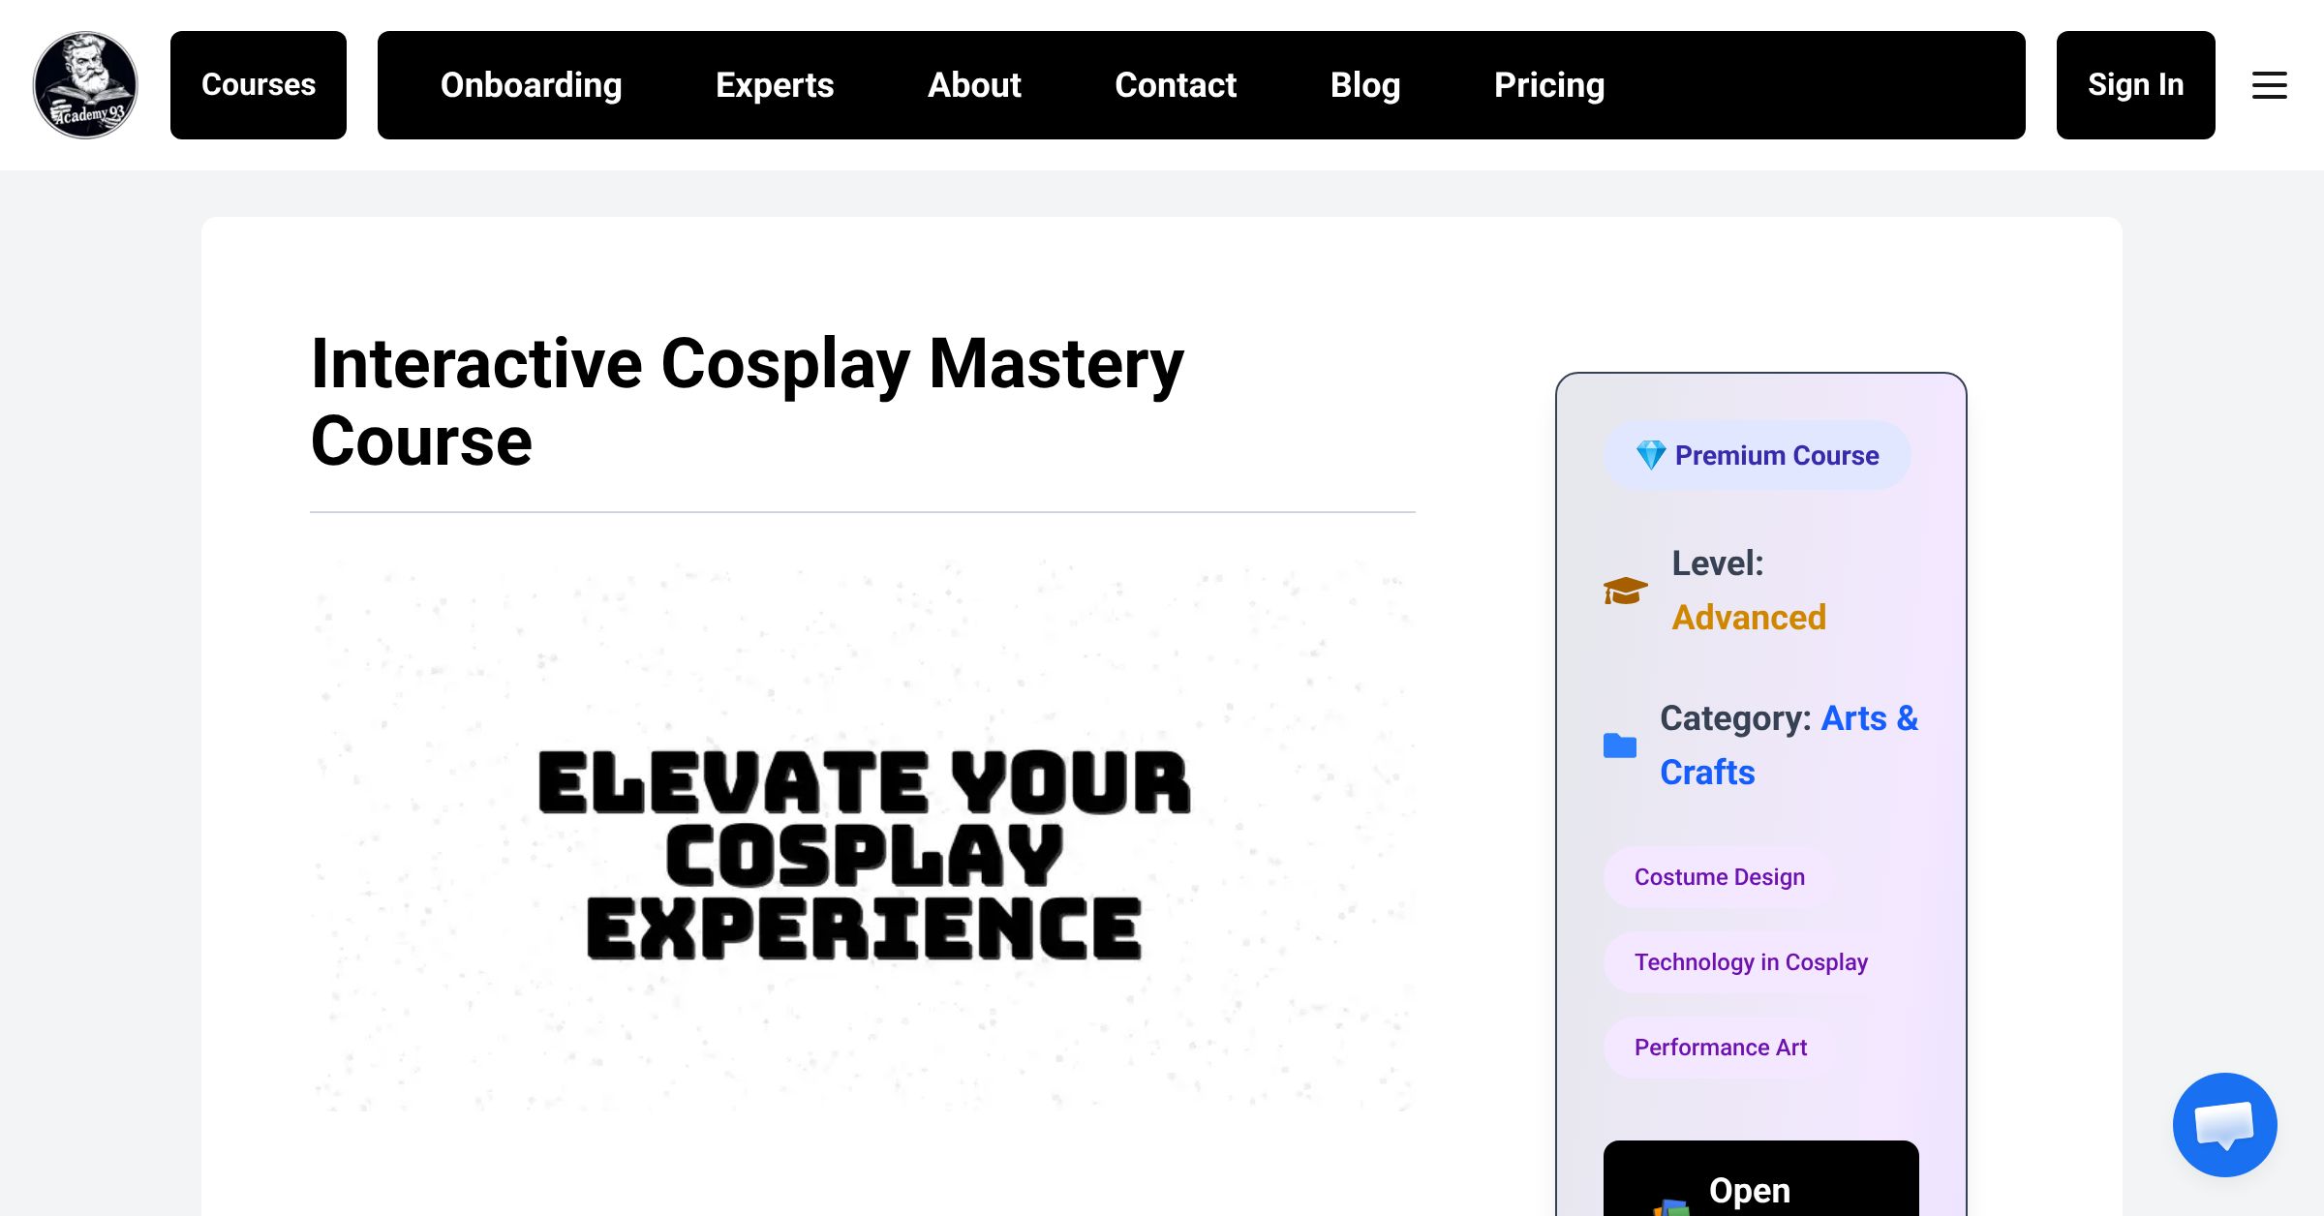Click the diamond icon in Premium Course badge
2324x1216 pixels.
tap(1650, 455)
